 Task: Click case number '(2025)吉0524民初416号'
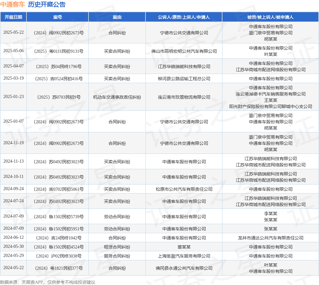pyautogui.click(x=59, y=79)
